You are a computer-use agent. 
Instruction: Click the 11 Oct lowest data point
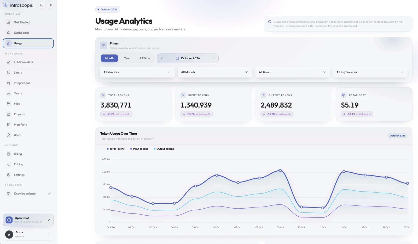click(323, 208)
